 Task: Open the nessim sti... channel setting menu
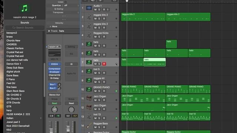tap(54, 47)
